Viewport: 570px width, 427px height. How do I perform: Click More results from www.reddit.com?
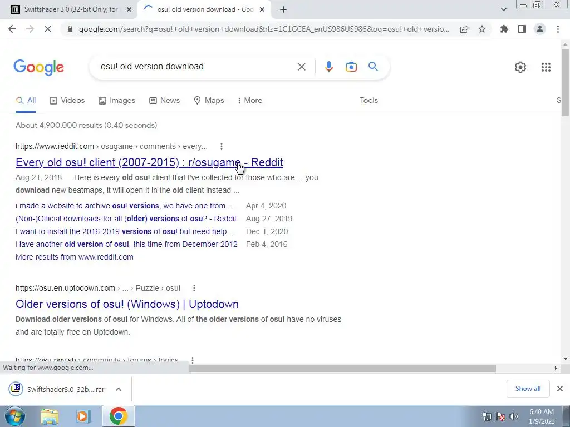click(75, 257)
